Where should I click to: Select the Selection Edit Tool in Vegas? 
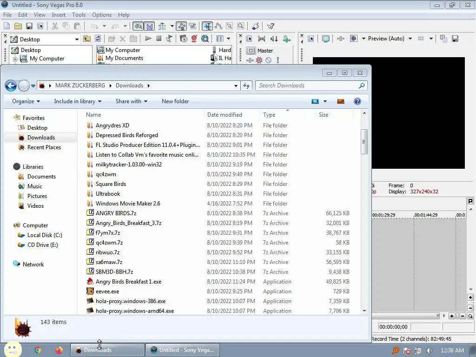230,26
